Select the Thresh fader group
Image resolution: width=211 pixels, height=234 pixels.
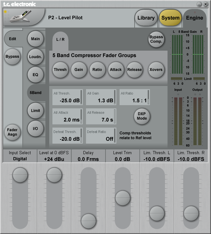pos(60,70)
